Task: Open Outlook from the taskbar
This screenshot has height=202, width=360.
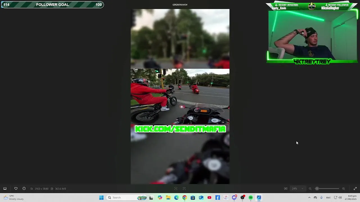Action: pyautogui.click(x=201, y=198)
